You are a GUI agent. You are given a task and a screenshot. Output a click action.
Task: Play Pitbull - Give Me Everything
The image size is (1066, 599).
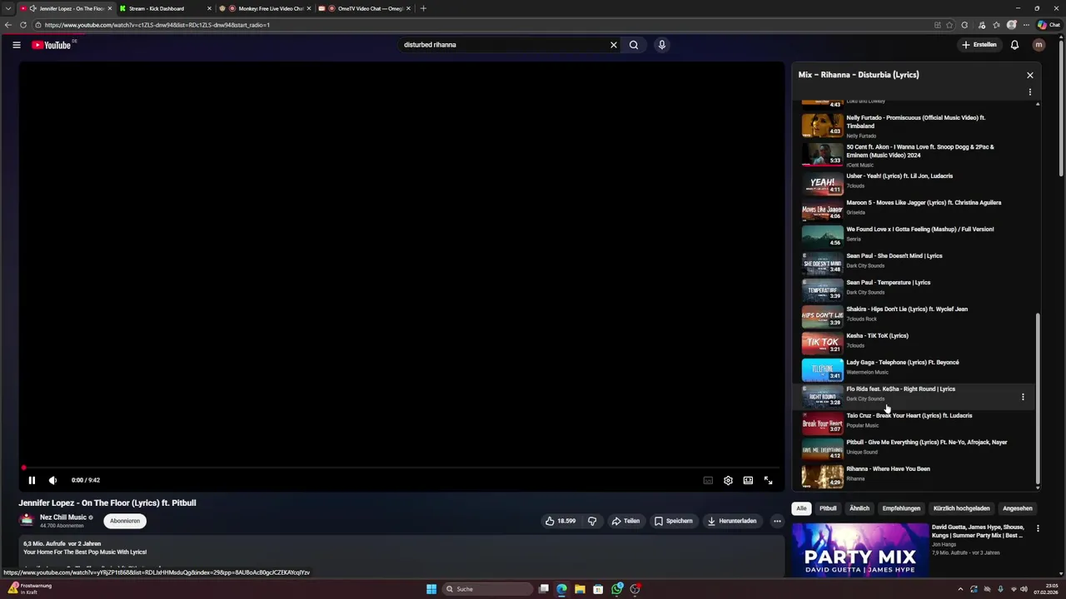pyautogui.click(x=916, y=448)
